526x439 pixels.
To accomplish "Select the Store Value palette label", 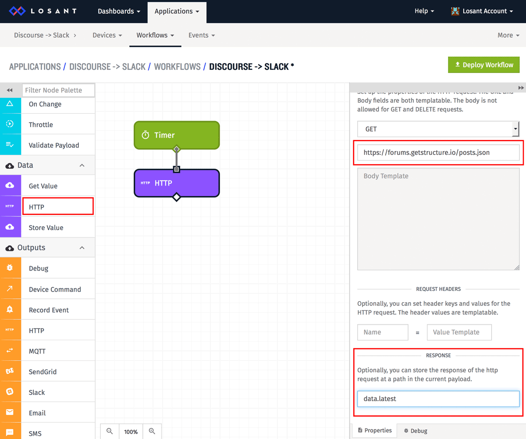I will 46,228.
